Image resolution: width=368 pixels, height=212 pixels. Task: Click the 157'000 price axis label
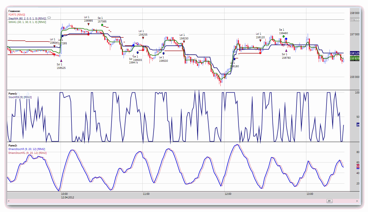[354, 34]
